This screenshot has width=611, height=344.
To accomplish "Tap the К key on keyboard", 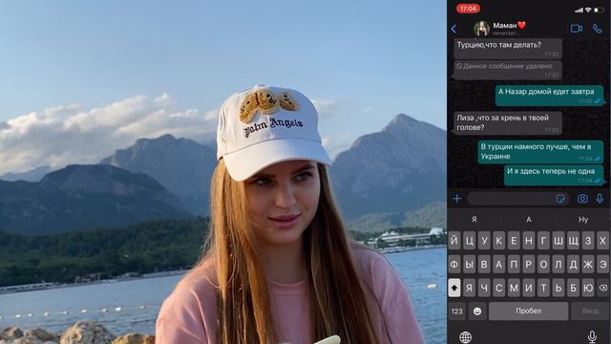I will click(x=498, y=241).
